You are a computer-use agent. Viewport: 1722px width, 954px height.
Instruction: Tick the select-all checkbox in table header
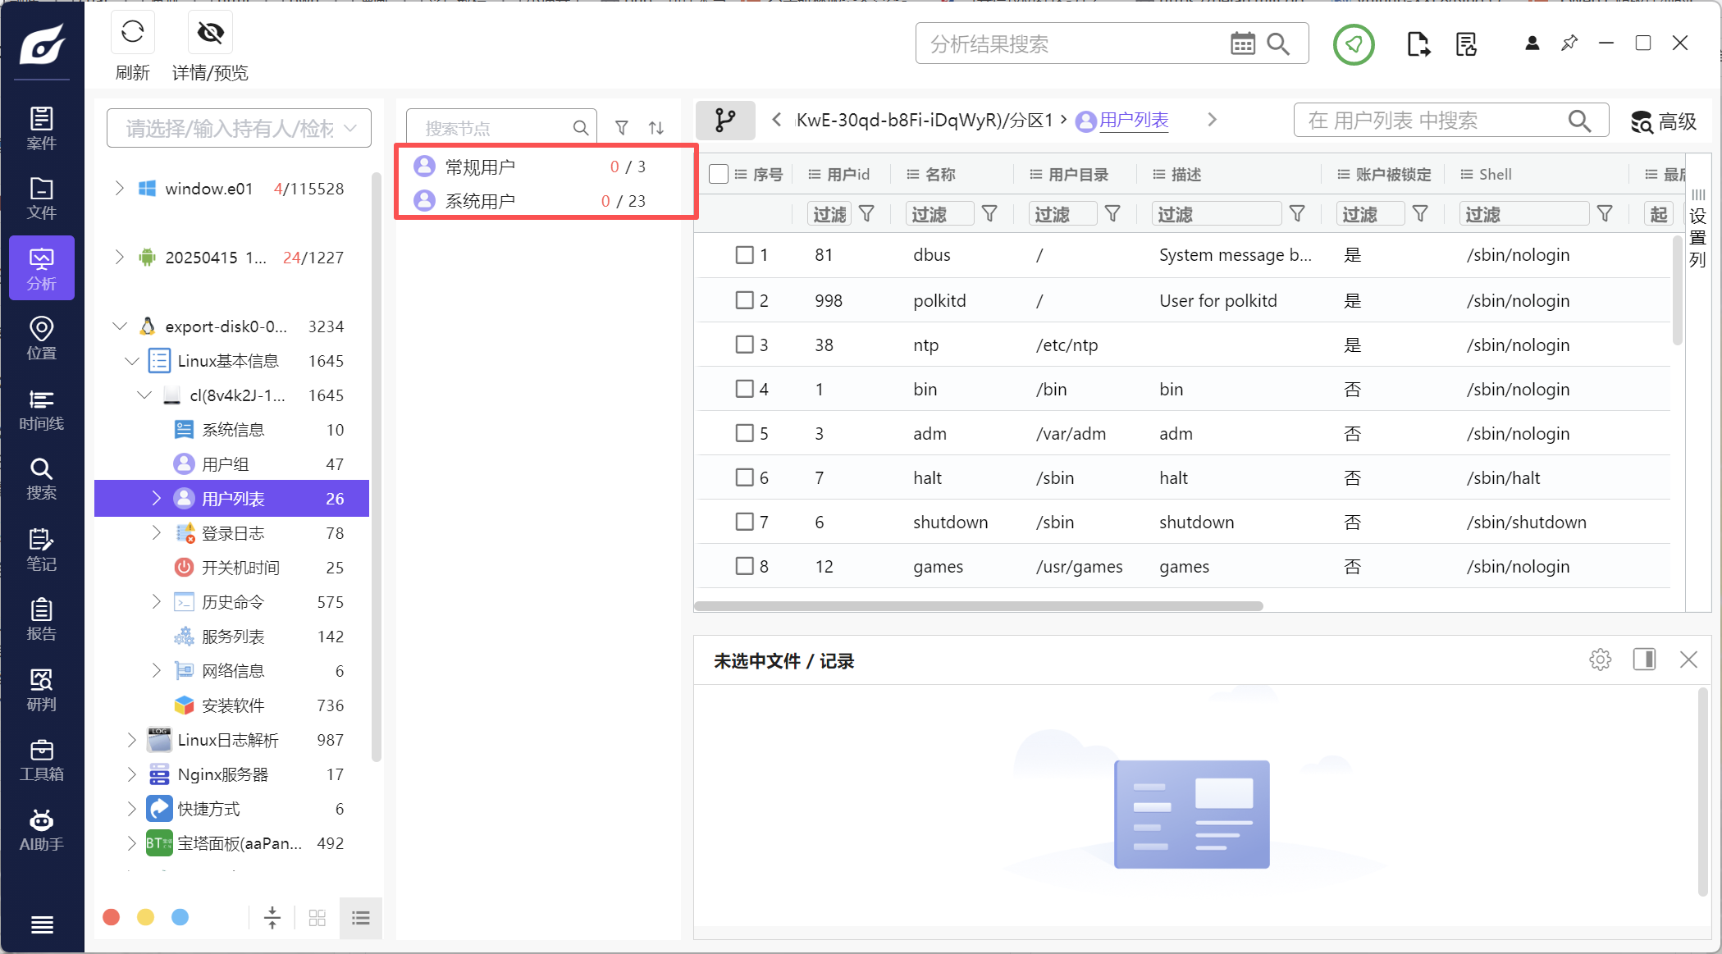pos(719,174)
